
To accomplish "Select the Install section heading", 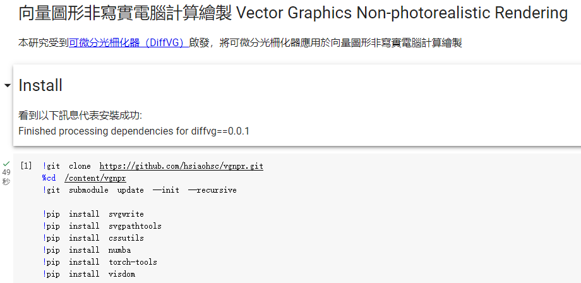I will click(x=40, y=85).
